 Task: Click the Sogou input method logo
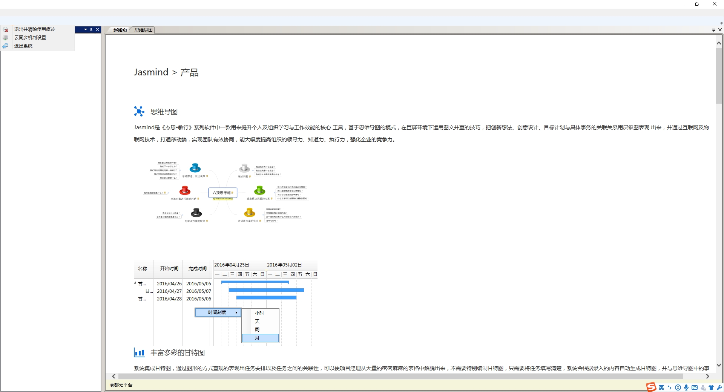651,387
